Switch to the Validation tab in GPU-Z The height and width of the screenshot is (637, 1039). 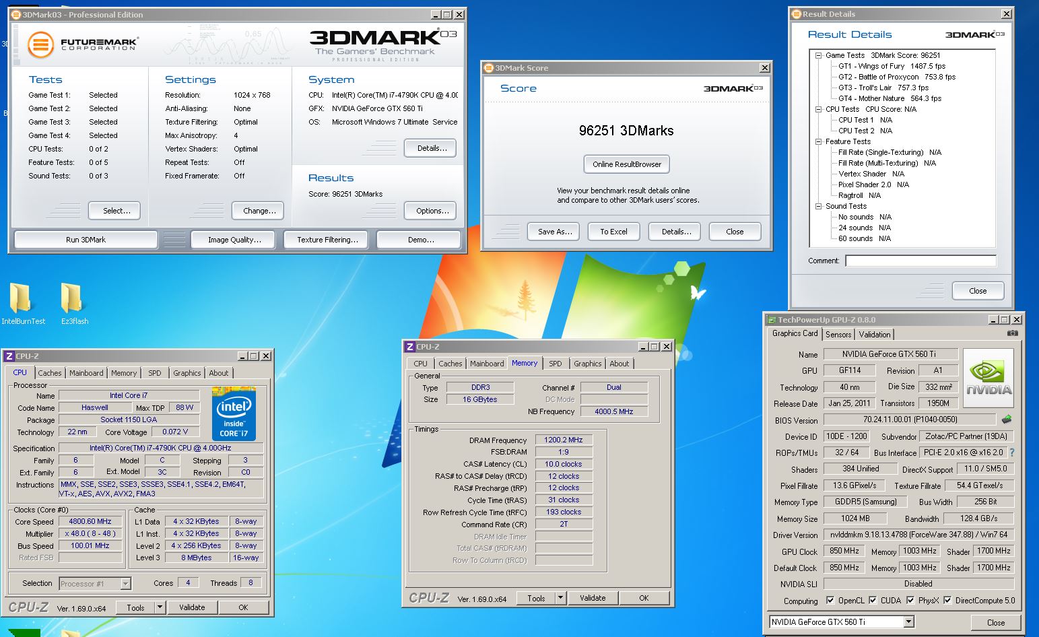pyautogui.click(x=875, y=335)
